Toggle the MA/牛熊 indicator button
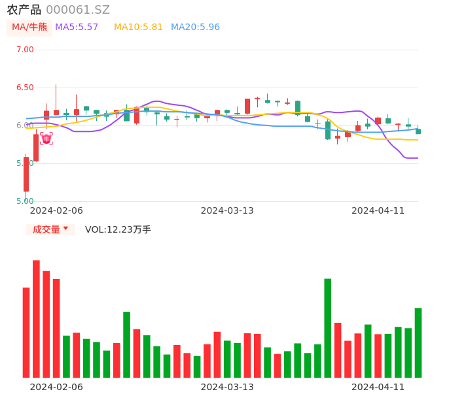The image size is (449, 396). click(x=29, y=27)
